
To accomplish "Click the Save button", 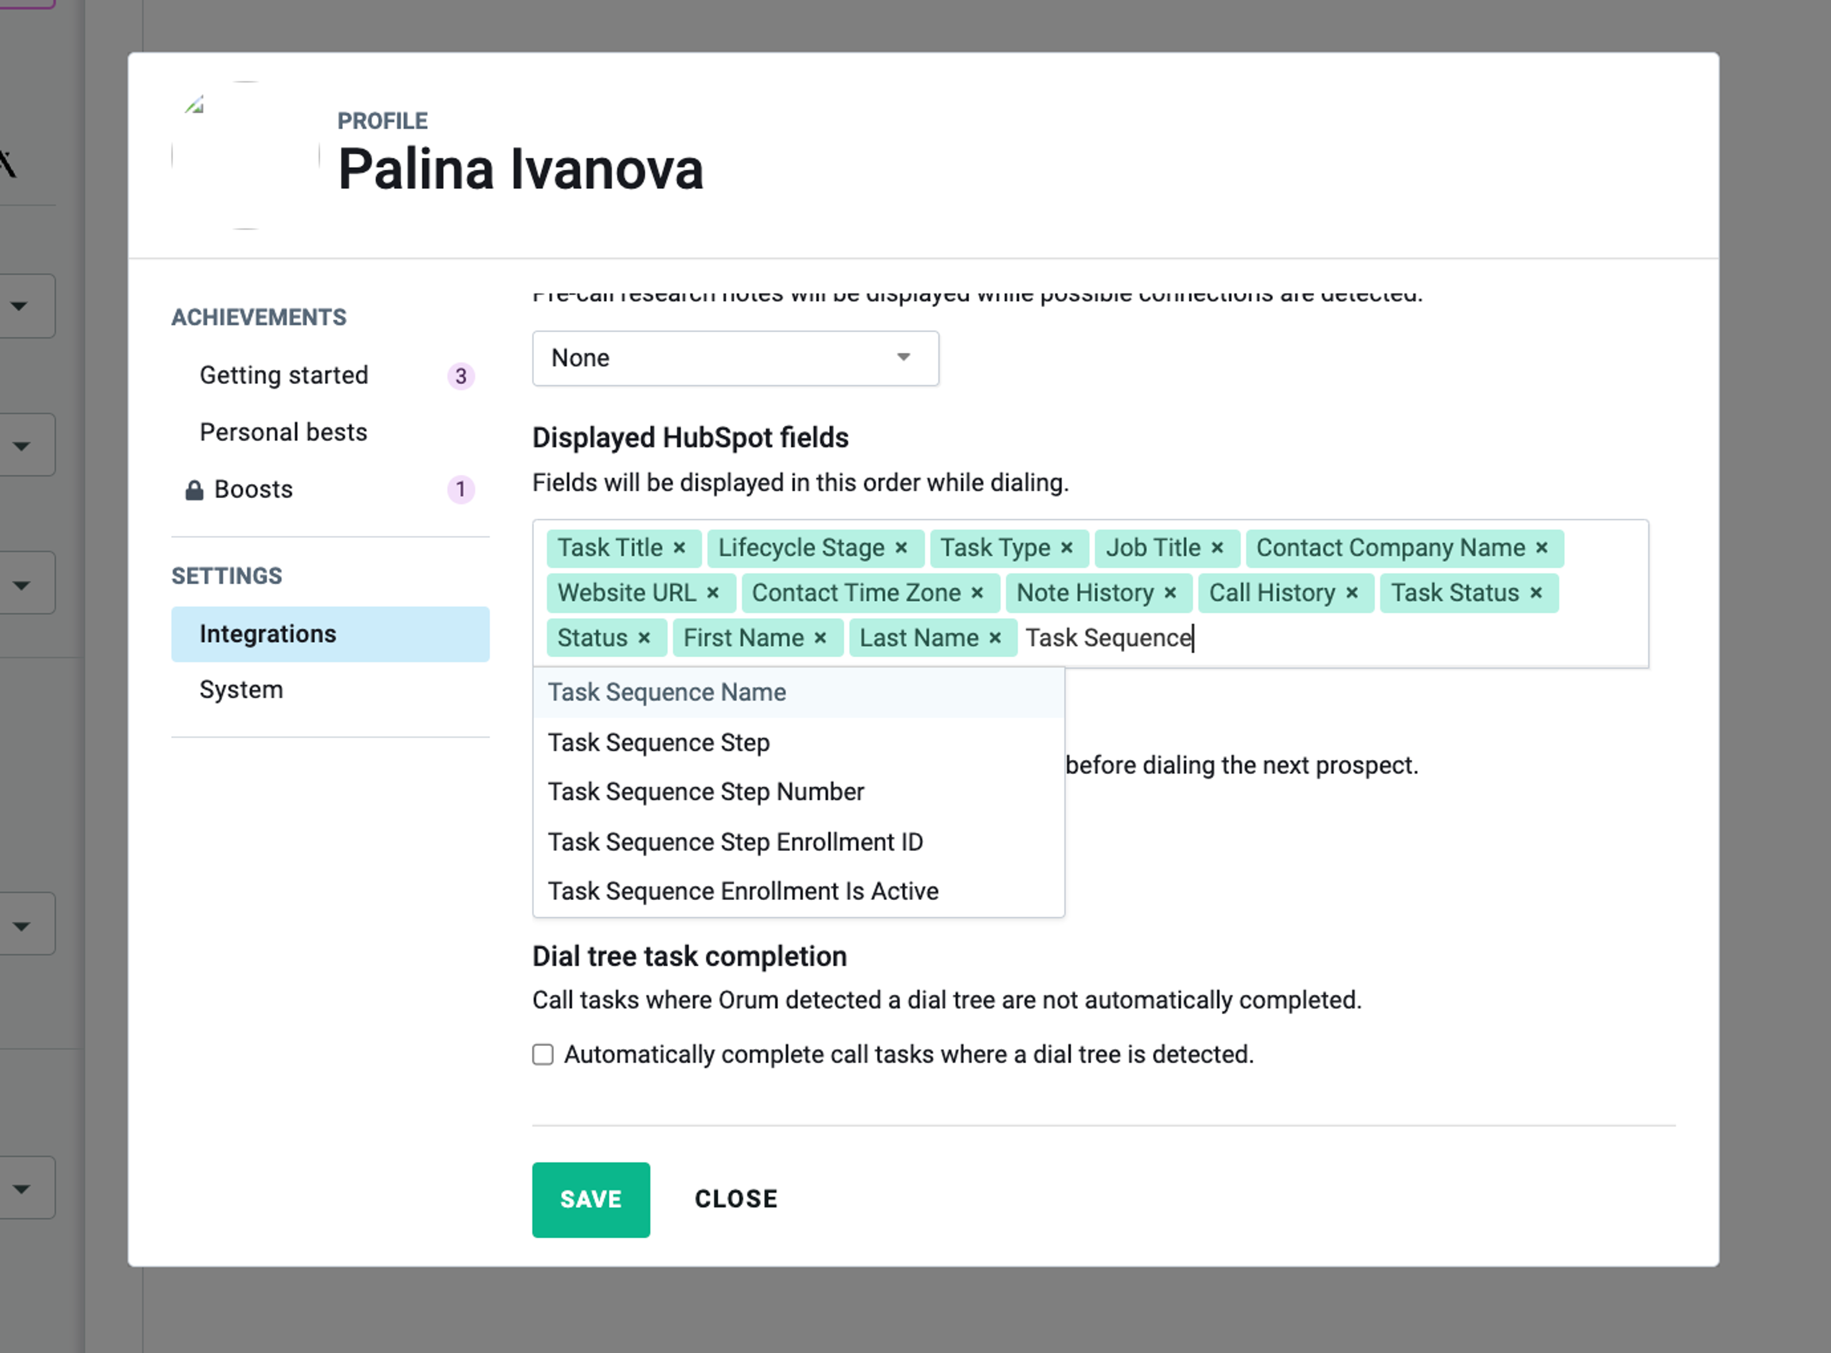I will 591,1199.
